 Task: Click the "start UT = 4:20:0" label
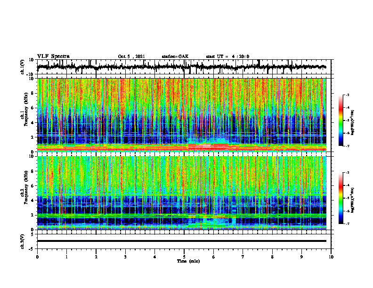click(x=227, y=56)
